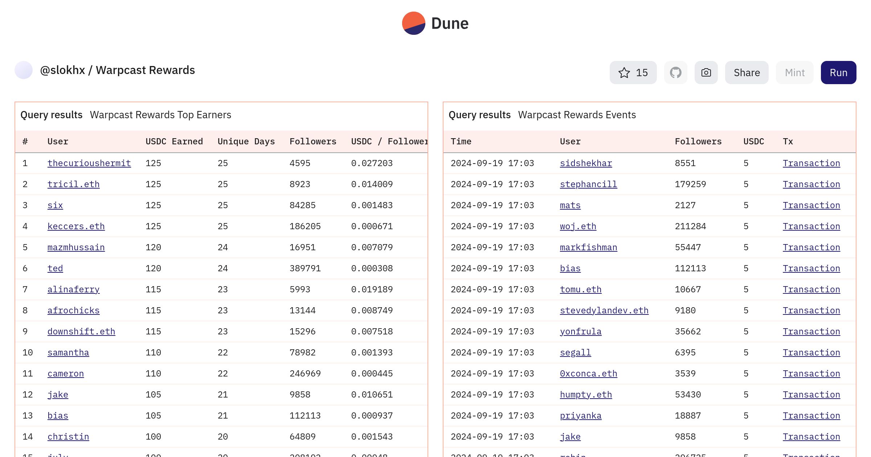Open Warpcast Rewards Events title
The image size is (871, 457).
point(577,115)
